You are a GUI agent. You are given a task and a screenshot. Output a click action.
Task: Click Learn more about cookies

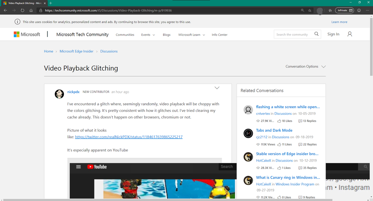tap(339, 22)
